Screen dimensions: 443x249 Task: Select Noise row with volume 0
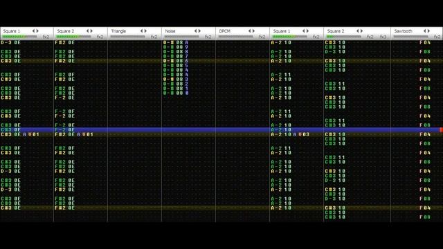click(176, 93)
